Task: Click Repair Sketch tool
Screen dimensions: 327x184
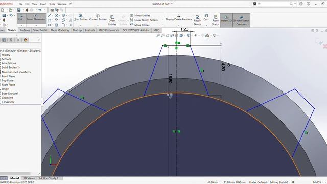Action: pyautogui.click(x=197, y=20)
